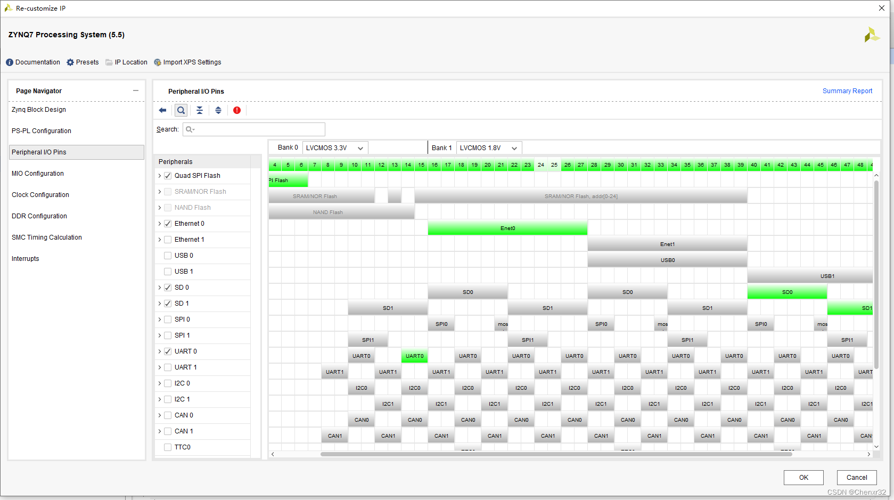This screenshot has width=894, height=500.
Task: Click into the Search input field
Action: [254, 129]
